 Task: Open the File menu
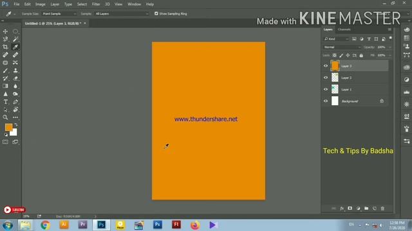(17, 4)
